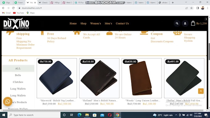Open the taskbar clock showing 2:11 AM
Viewport: 210px width, 118px height.
tap(198, 115)
